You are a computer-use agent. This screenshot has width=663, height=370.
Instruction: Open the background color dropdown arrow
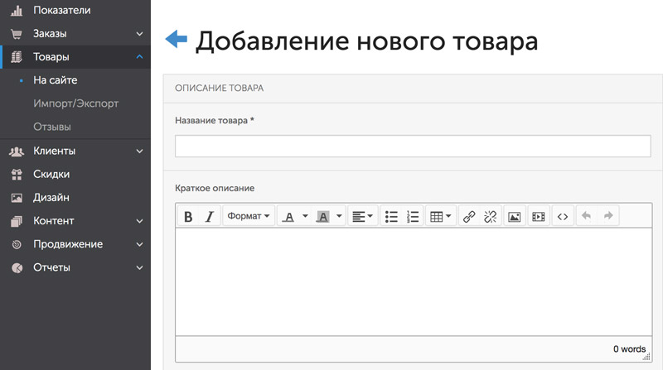coord(339,216)
